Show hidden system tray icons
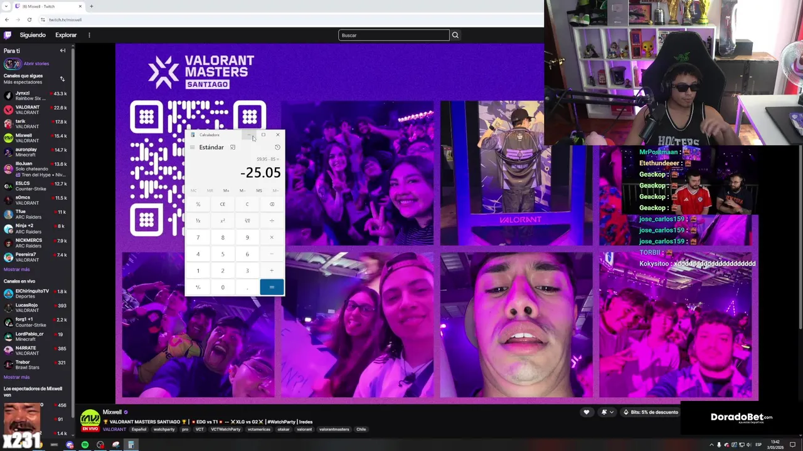Screen dimensions: 803x451 pyautogui.click(x=711, y=445)
